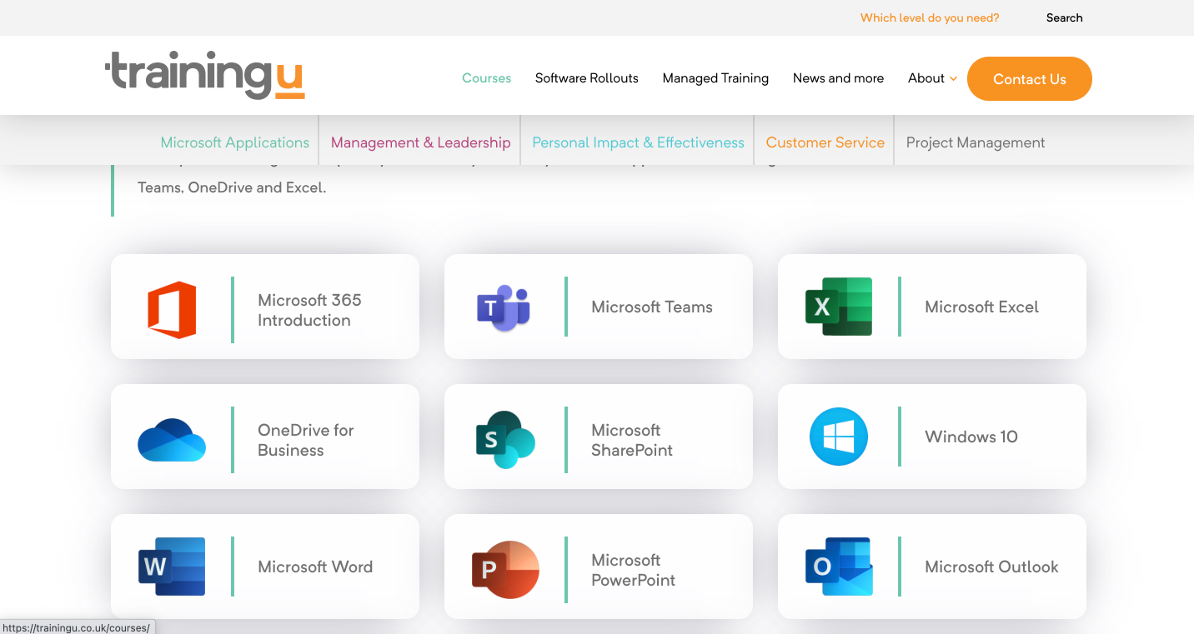Open Microsoft SharePoint course title
This screenshot has width=1194, height=634.
pyautogui.click(x=632, y=440)
